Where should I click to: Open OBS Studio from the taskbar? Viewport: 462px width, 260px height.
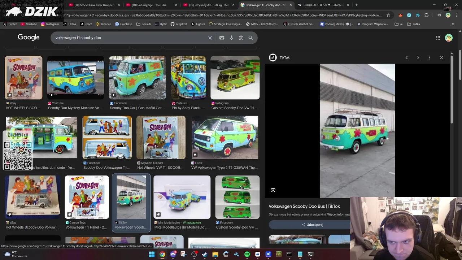(194, 254)
